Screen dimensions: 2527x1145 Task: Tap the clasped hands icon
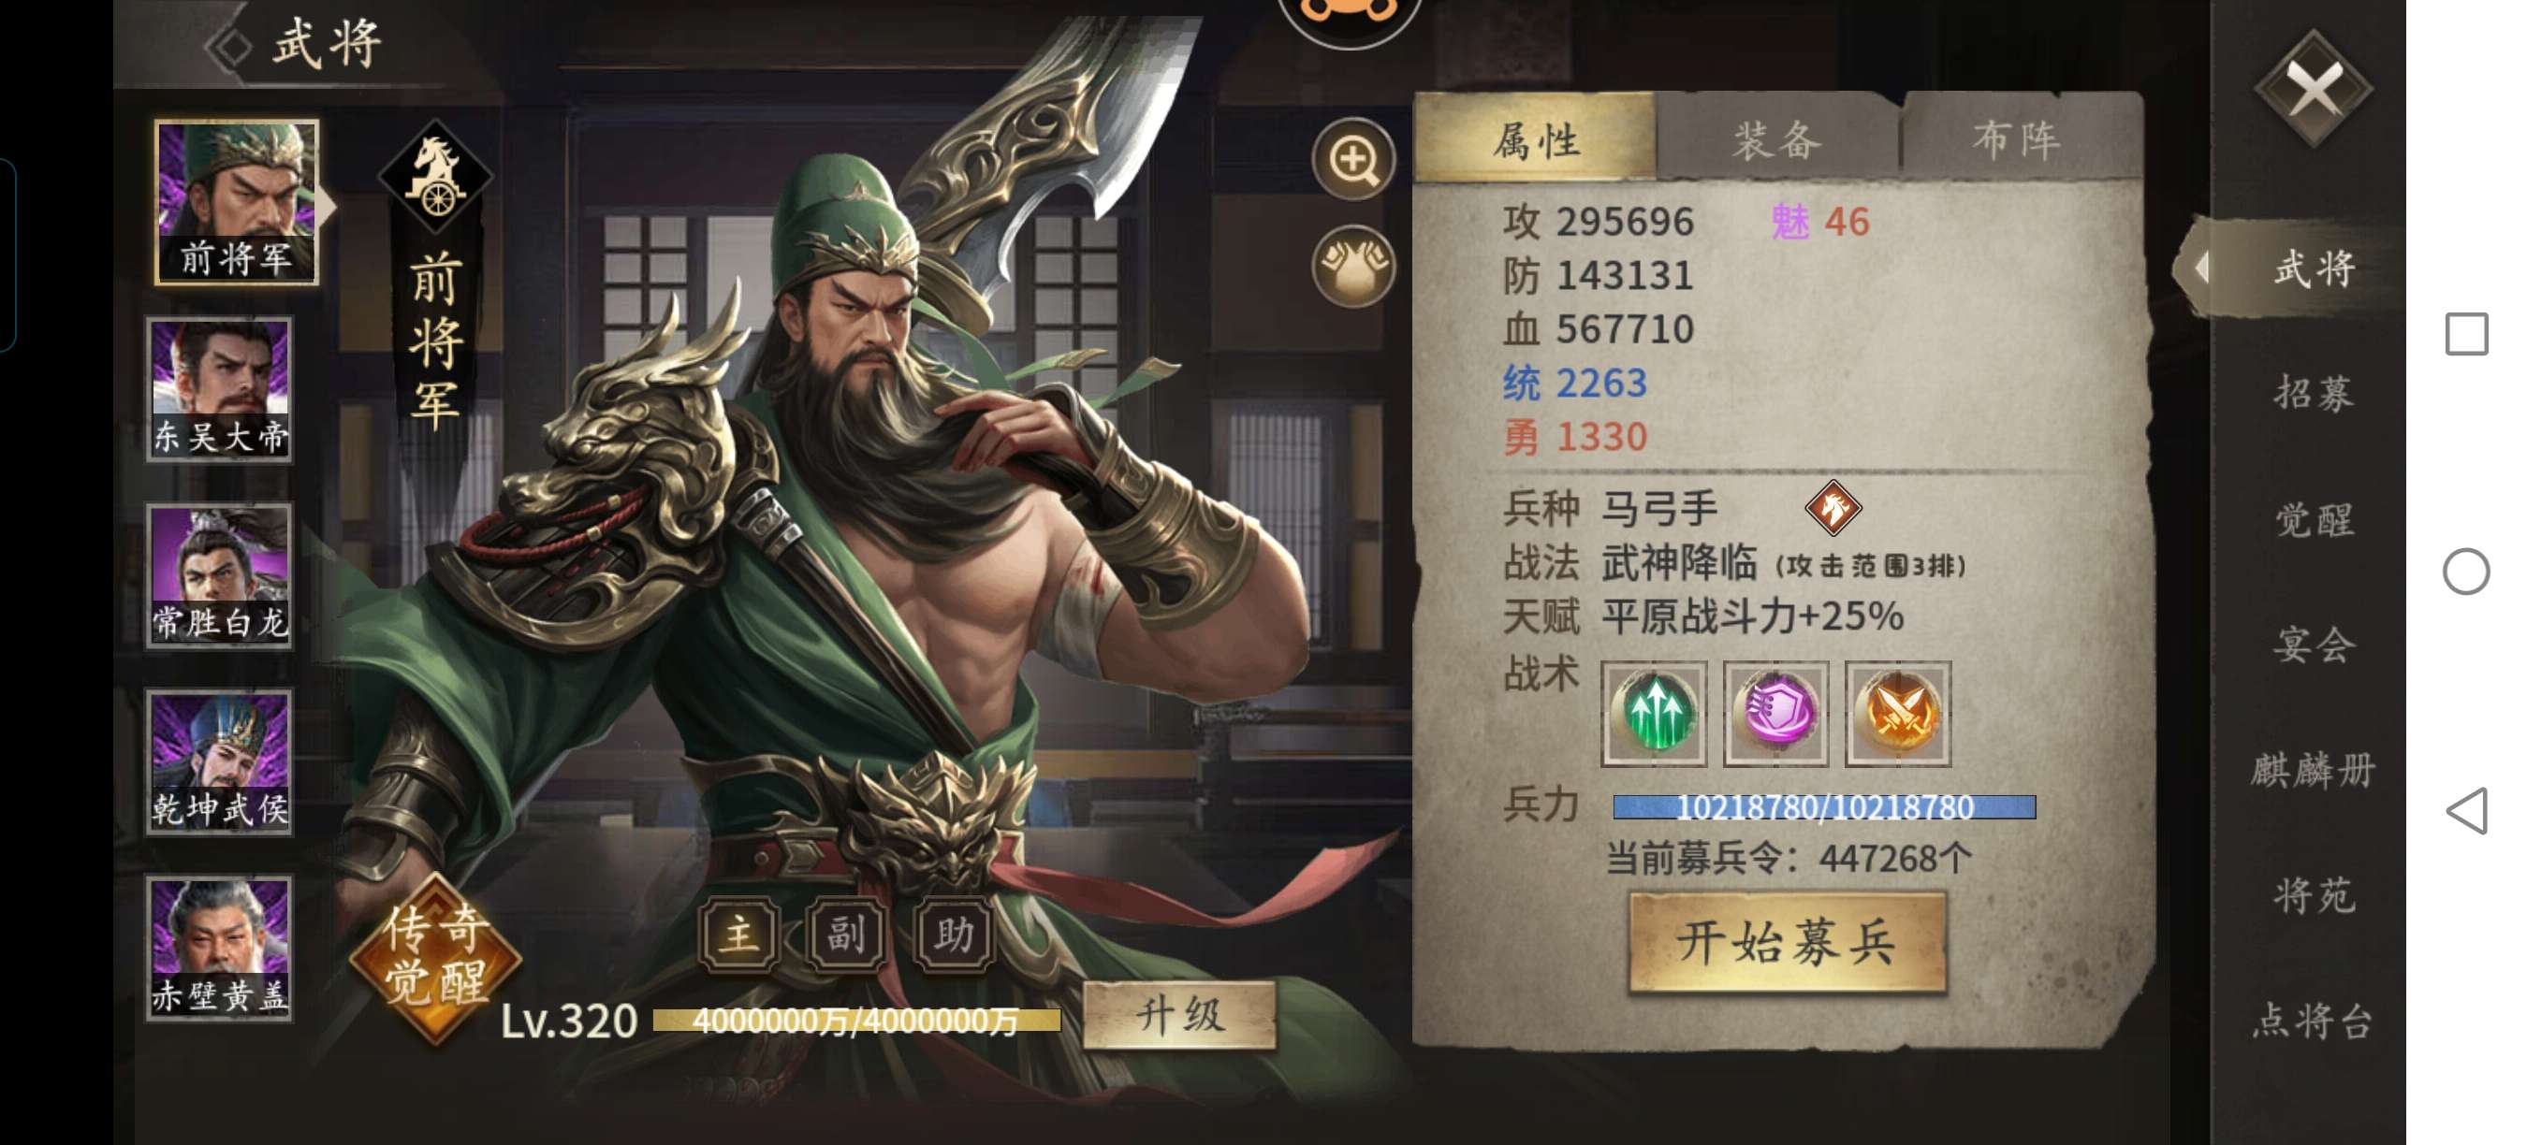coord(1353,266)
